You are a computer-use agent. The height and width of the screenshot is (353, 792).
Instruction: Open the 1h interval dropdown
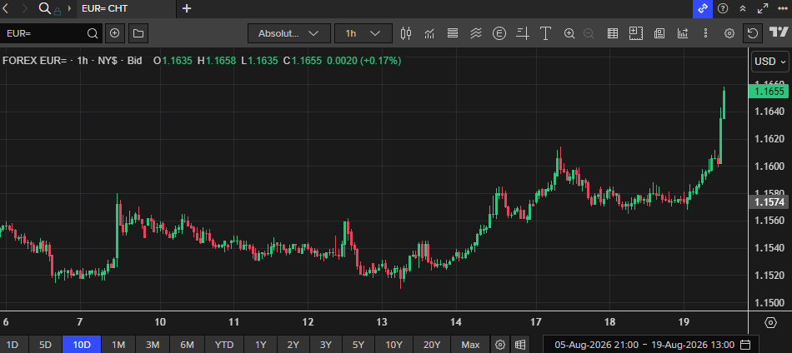click(363, 33)
